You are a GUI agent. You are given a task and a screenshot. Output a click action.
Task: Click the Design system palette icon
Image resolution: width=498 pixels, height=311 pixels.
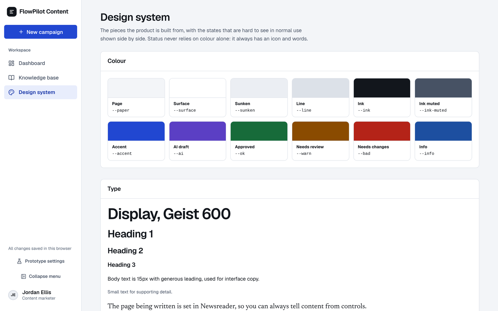[12, 92]
